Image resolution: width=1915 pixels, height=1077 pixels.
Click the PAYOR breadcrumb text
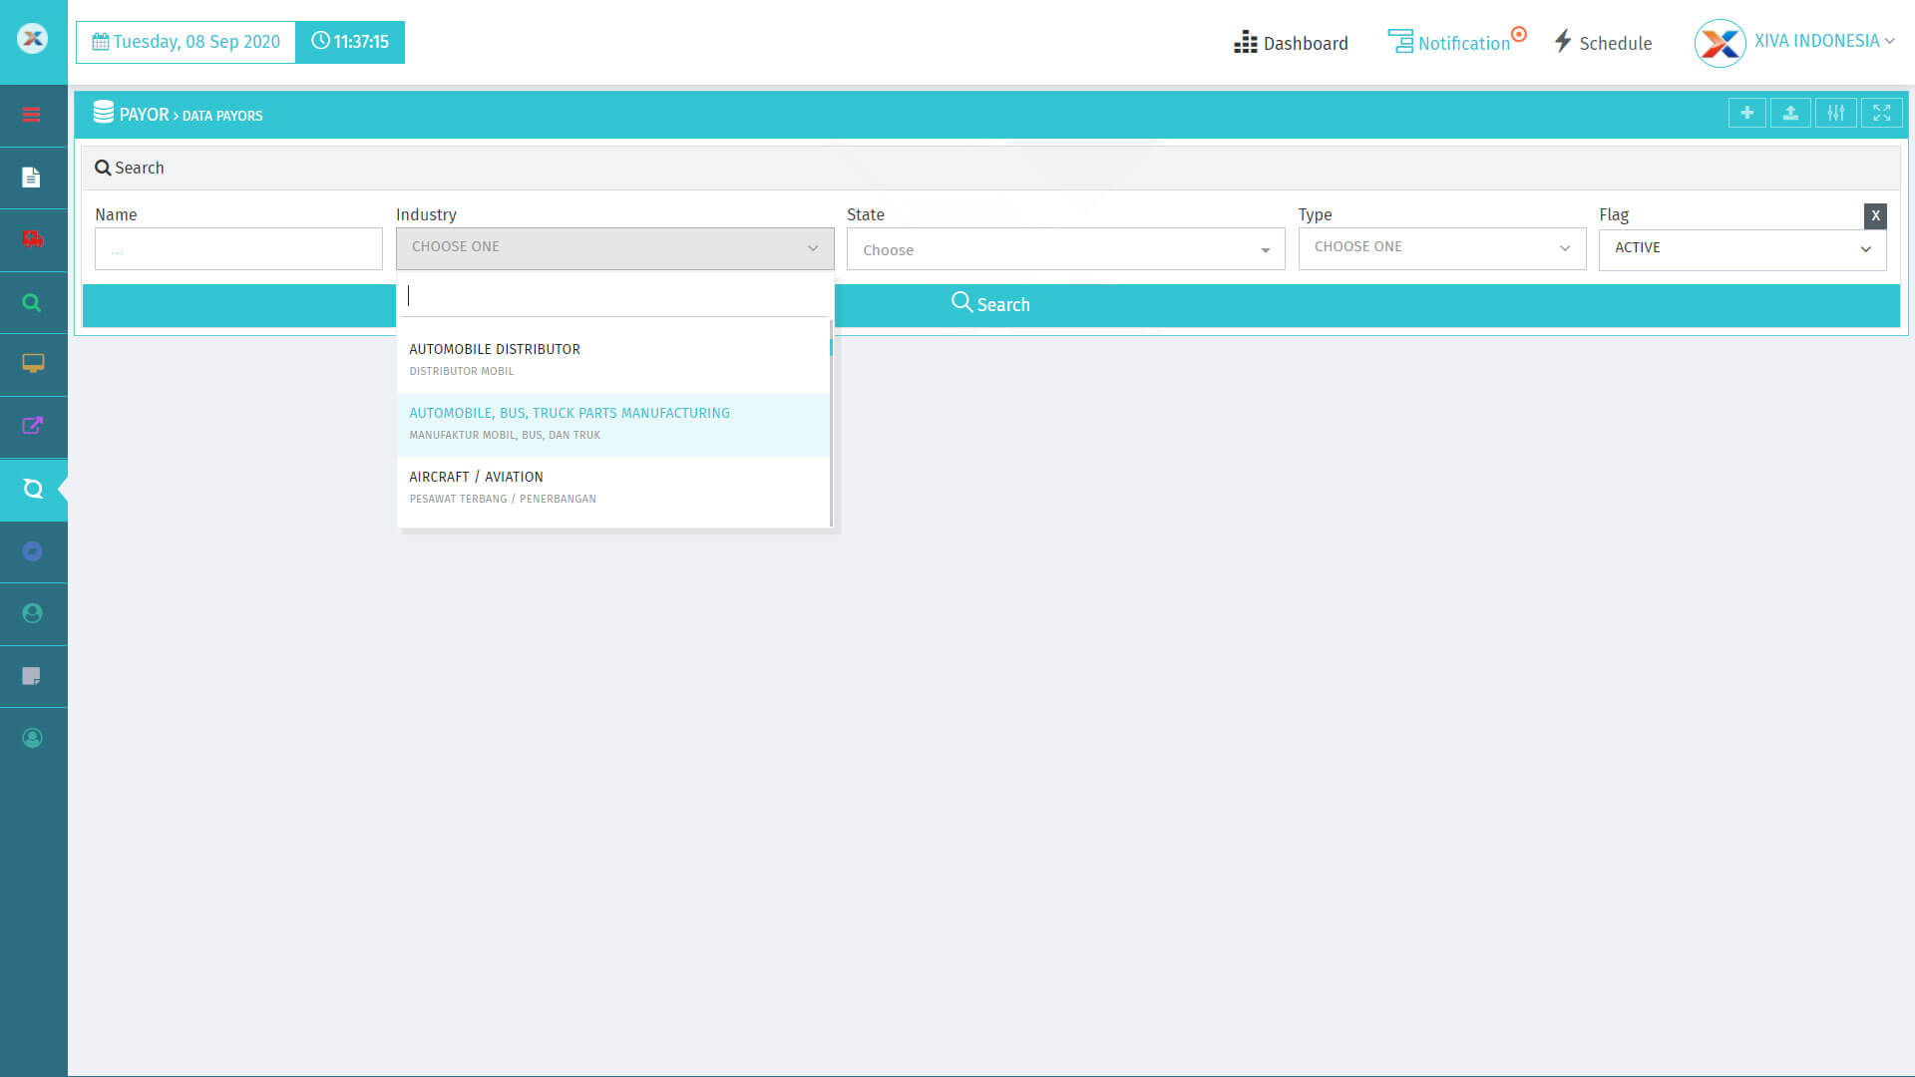click(x=144, y=115)
